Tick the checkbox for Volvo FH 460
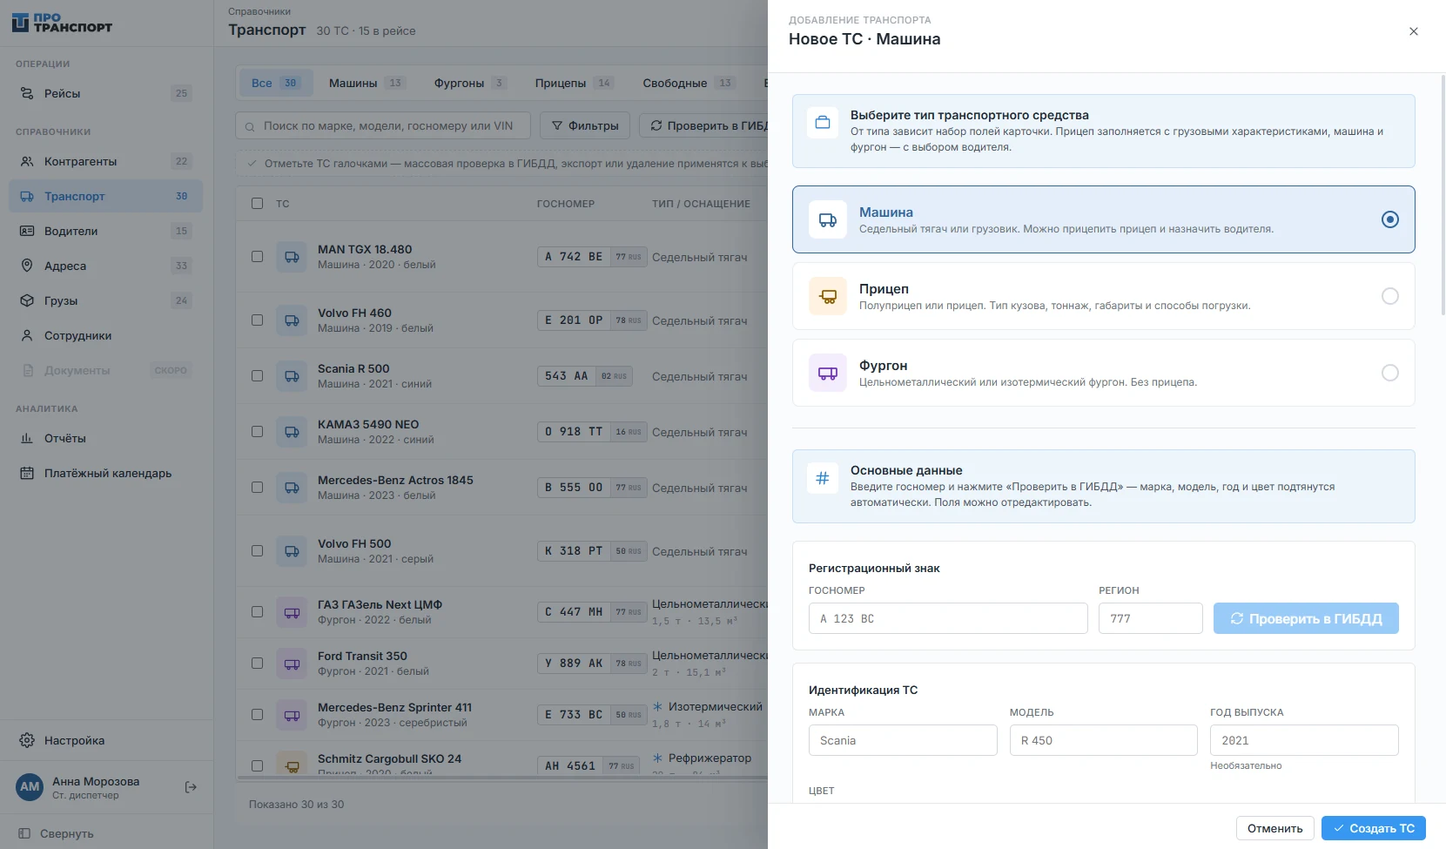 tap(257, 320)
